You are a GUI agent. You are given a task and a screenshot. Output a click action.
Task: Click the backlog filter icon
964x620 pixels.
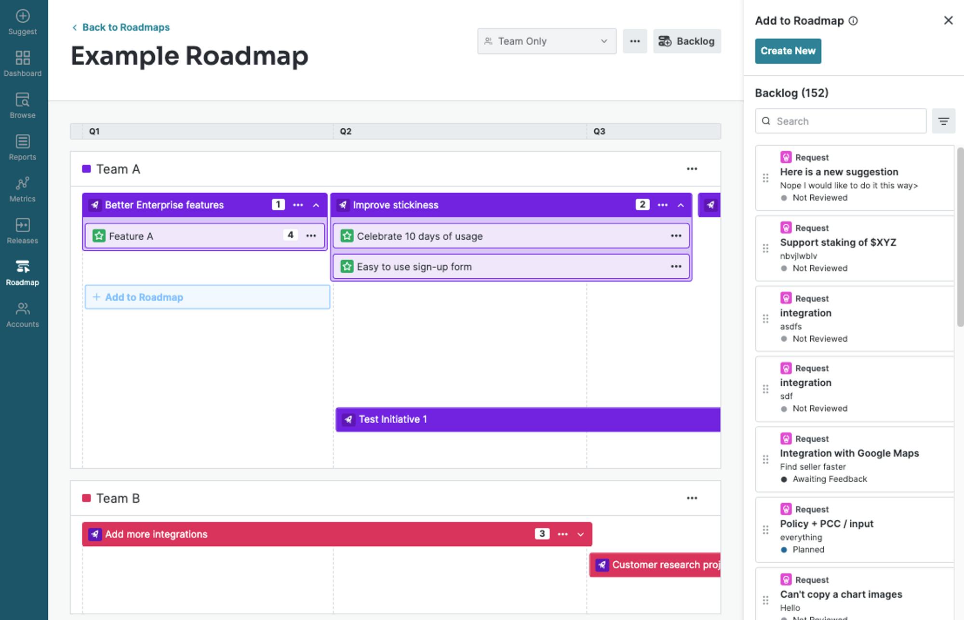pyautogui.click(x=943, y=121)
